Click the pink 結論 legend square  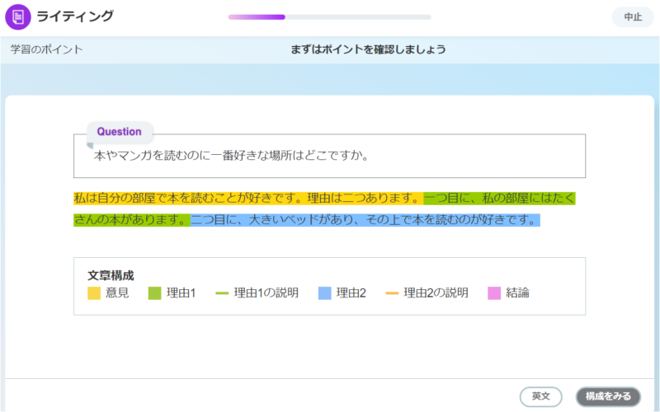pyautogui.click(x=494, y=293)
